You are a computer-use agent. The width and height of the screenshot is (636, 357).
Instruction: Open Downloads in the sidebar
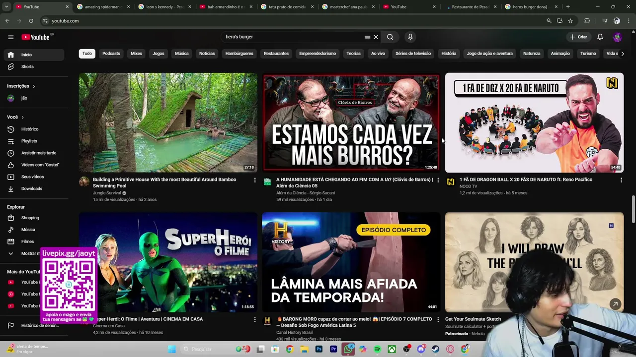click(34, 188)
